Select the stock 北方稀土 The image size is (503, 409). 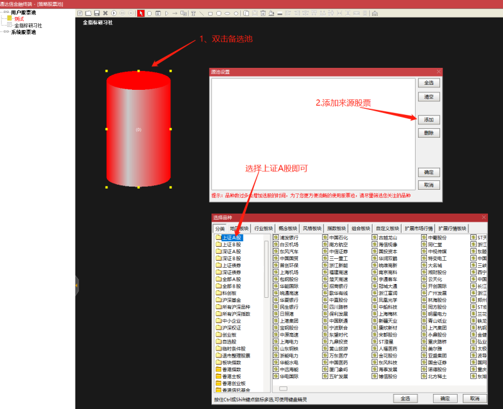[434, 376]
